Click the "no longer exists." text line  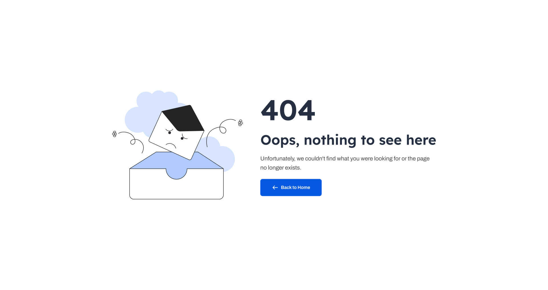[281, 168]
